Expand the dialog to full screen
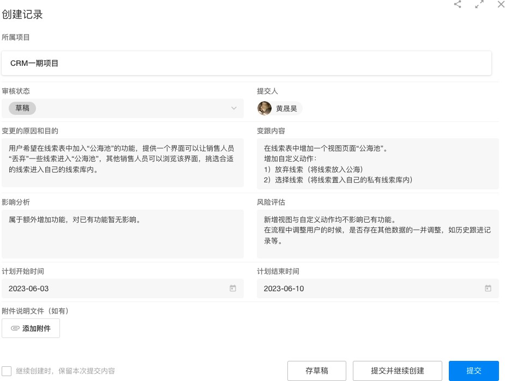The width and height of the screenshot is (505, 381). [x=479, y=4]
